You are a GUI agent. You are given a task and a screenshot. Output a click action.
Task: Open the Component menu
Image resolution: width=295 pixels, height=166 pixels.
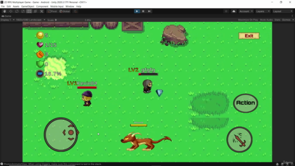42,6
